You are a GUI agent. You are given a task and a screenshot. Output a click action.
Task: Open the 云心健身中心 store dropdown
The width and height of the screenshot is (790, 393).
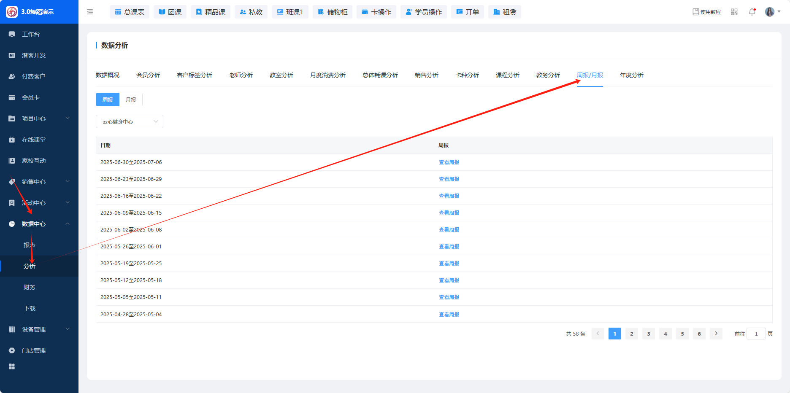coord(129,122)
